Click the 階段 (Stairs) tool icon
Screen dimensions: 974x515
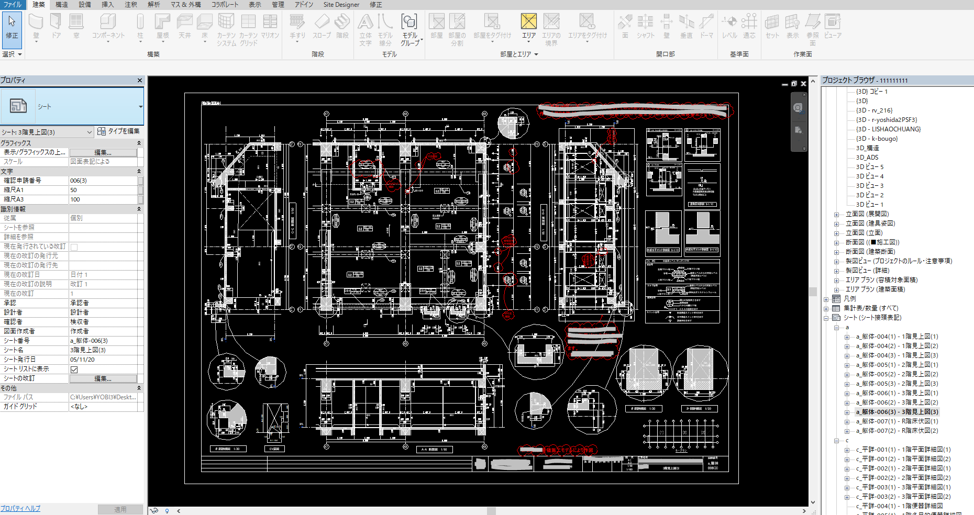coord(342,22)
